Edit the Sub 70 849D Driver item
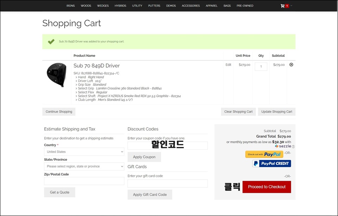338x216 pixels. [x=228, y=65]
